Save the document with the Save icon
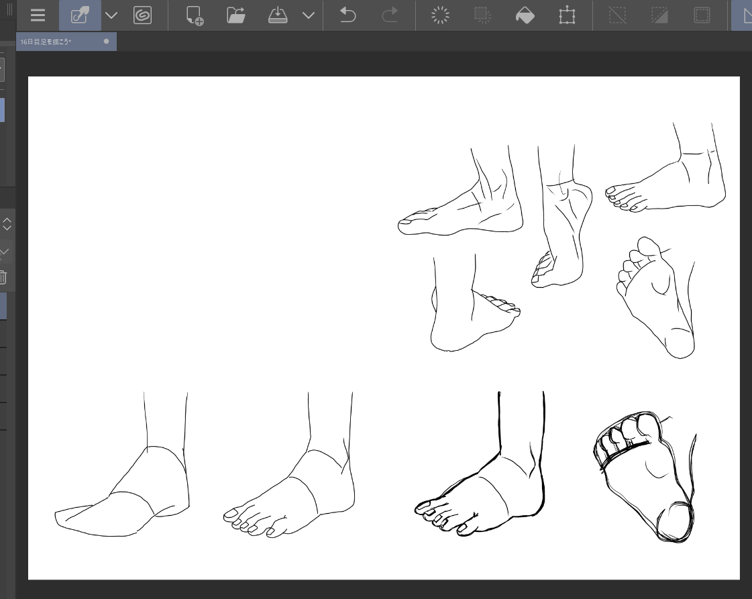The width and height of the screenshot is (752, 599). [277, 15]
